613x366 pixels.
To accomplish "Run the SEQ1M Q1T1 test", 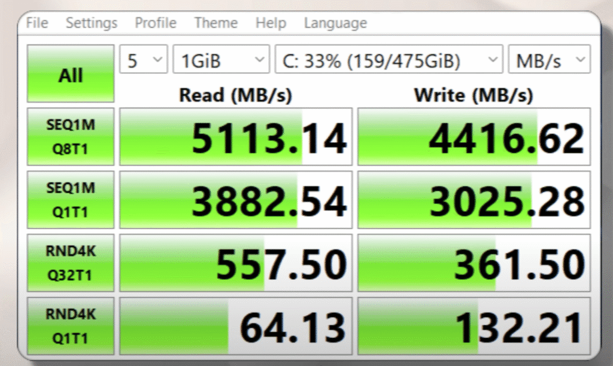I will click(71, 200).
